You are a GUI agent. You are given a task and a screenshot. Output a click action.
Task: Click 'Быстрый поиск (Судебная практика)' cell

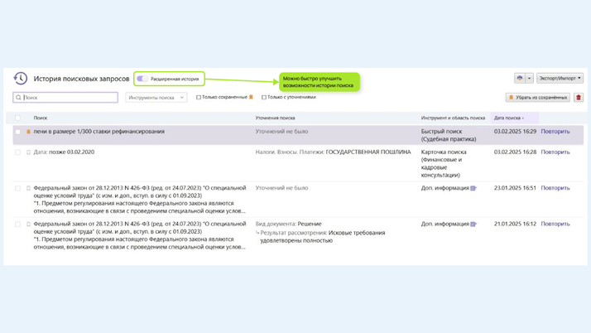(449, 135)
